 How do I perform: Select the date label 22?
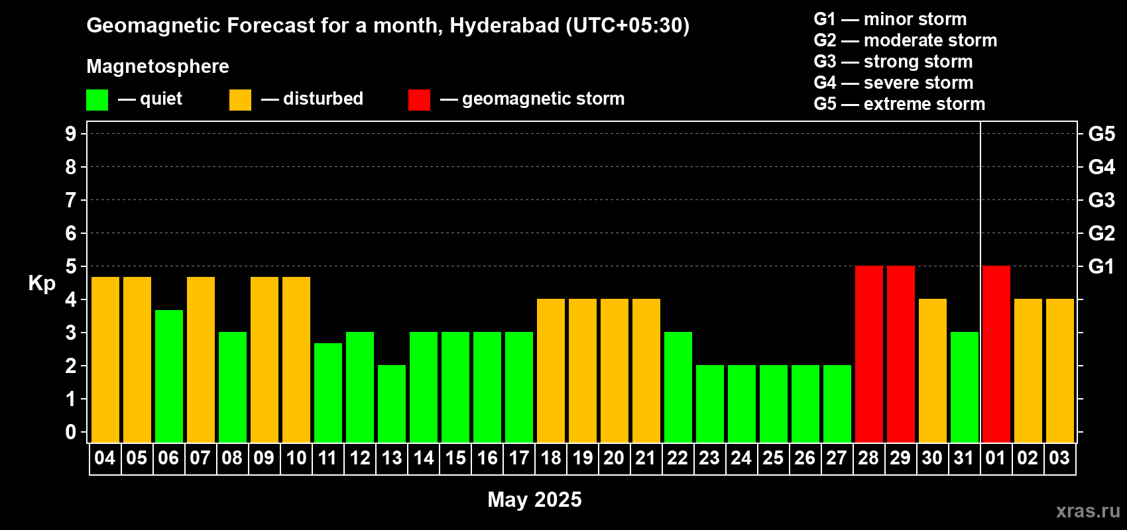click(678, 458)
